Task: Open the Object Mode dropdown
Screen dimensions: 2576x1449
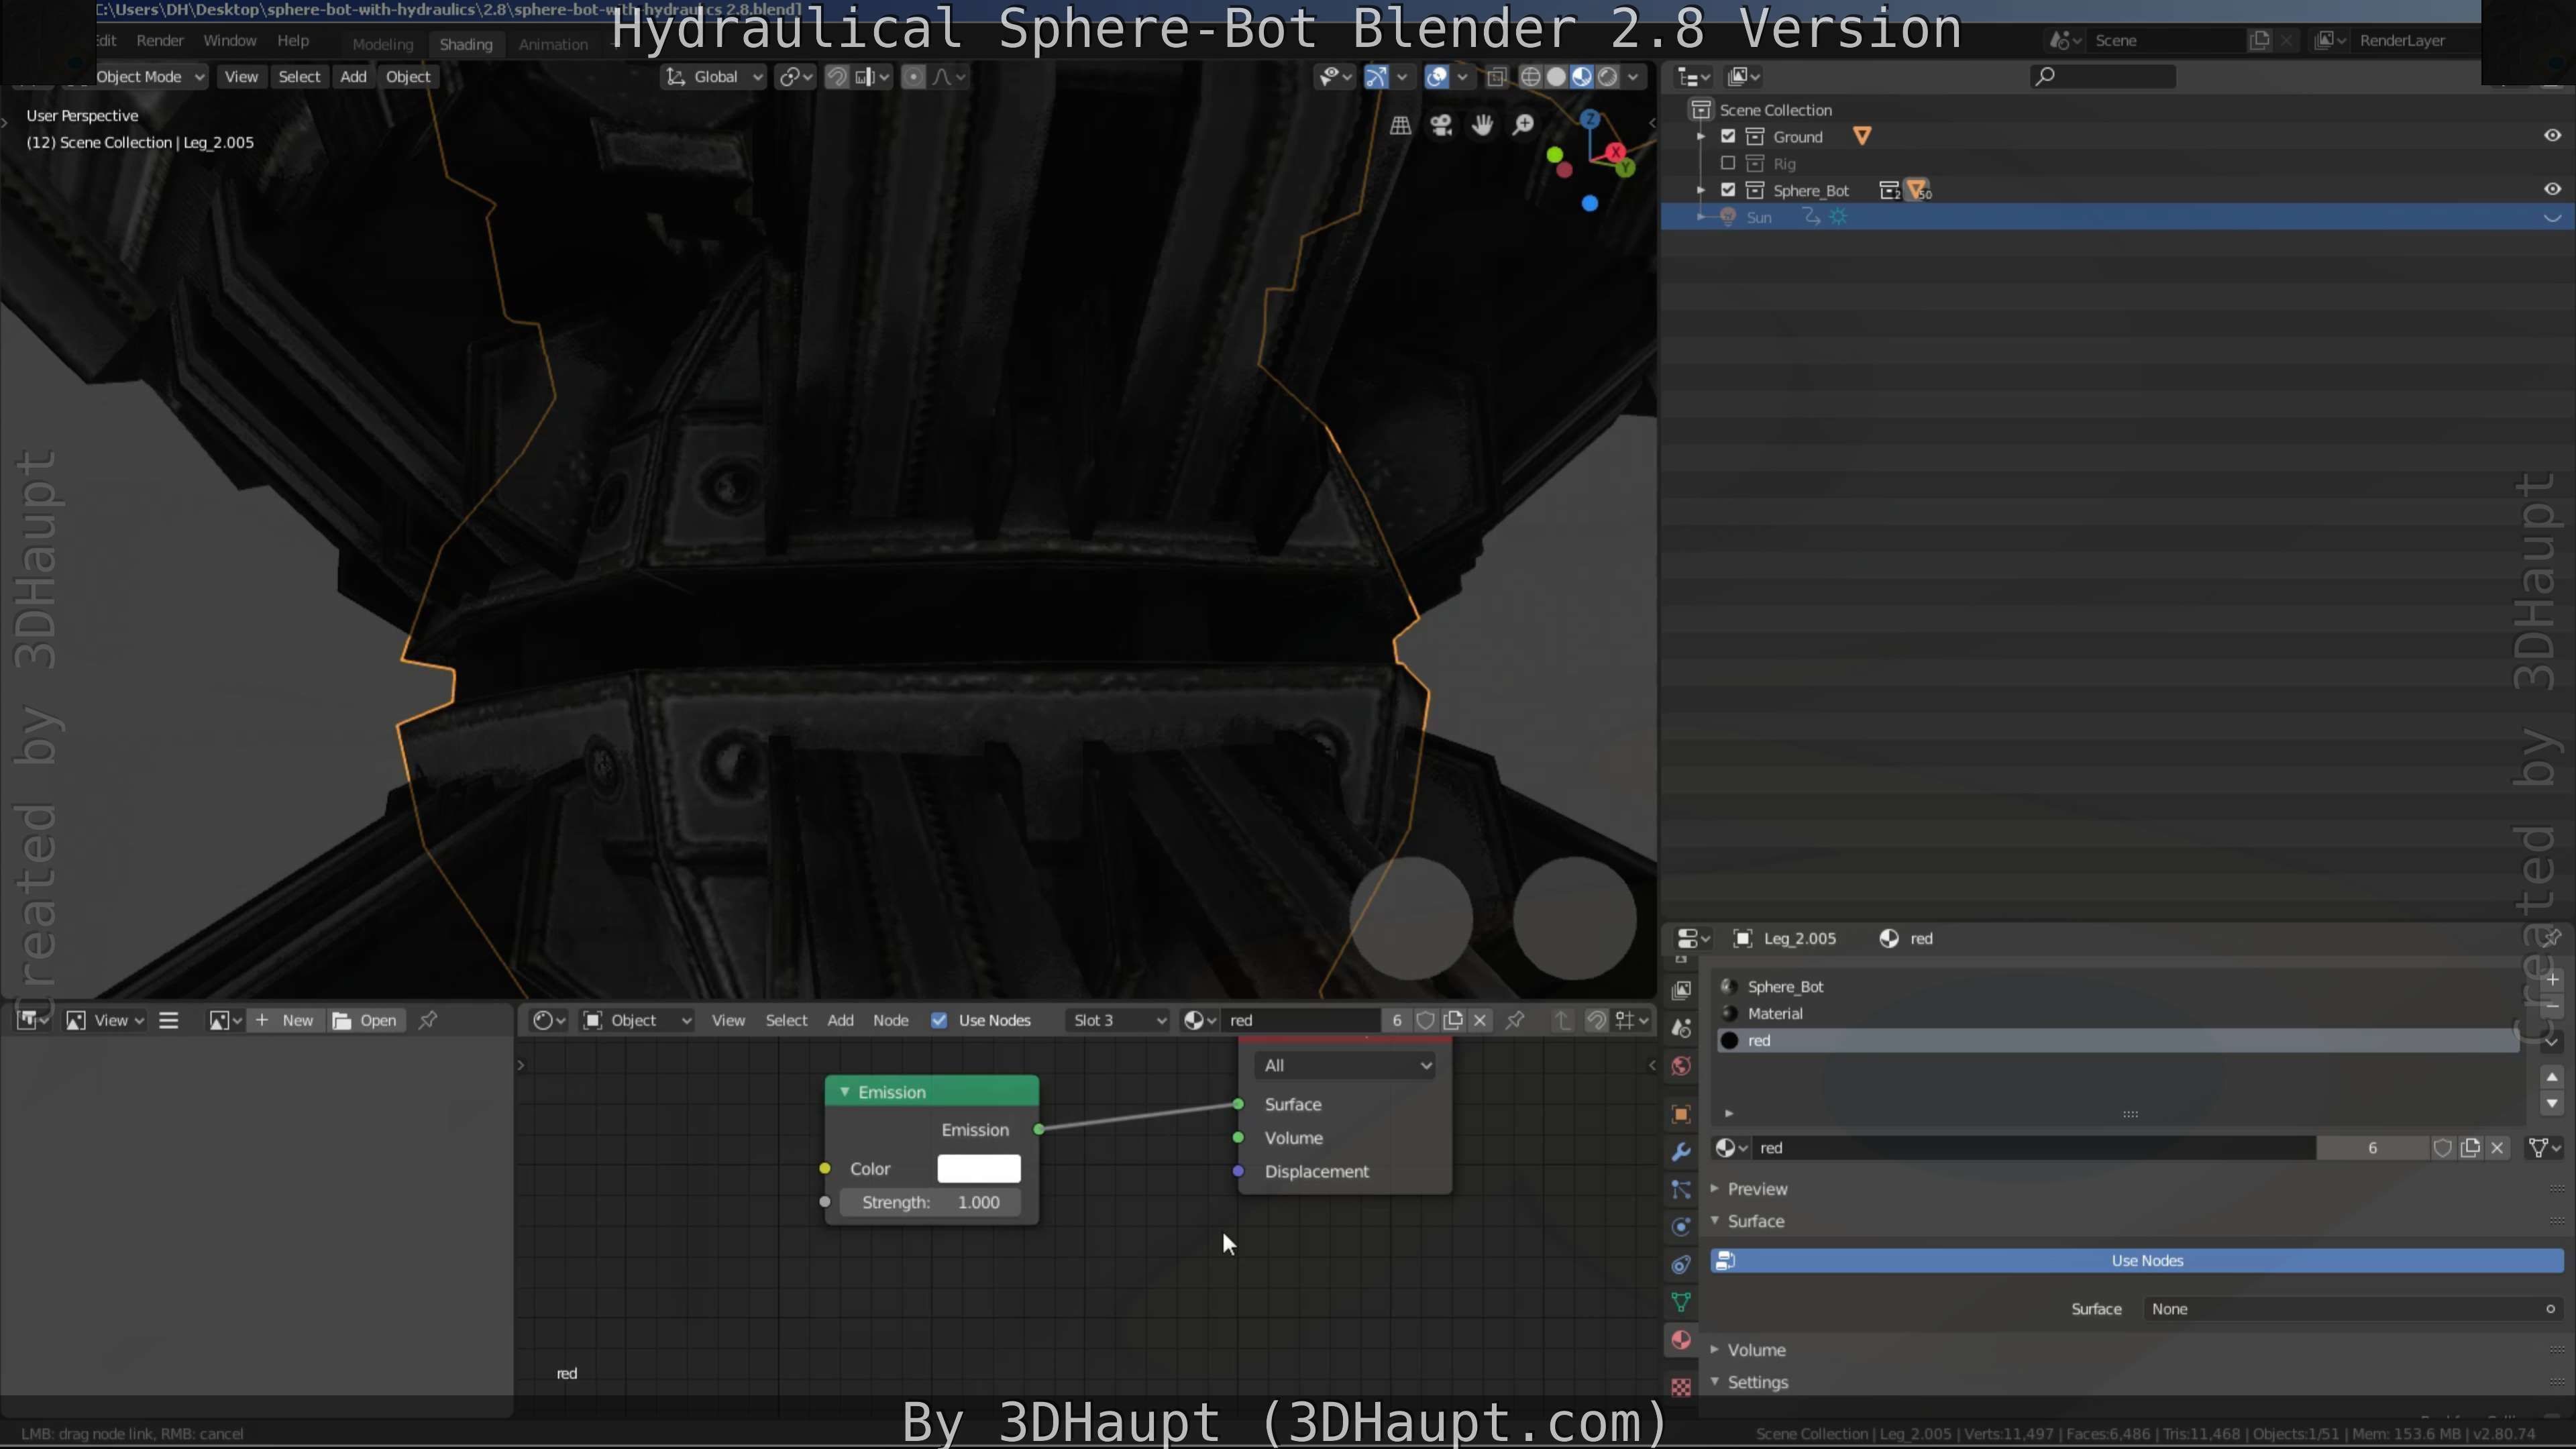Action: pos(150,77)
